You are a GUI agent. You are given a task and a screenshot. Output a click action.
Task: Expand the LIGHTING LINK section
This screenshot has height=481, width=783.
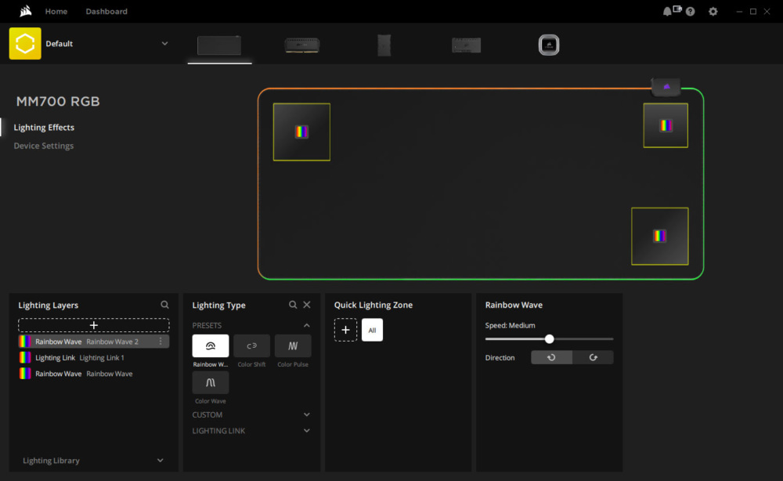pyautogui.click(x=307, y=431)
